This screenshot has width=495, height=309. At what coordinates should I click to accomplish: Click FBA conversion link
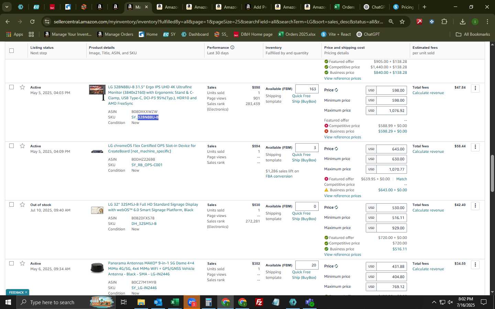[279, 176]
